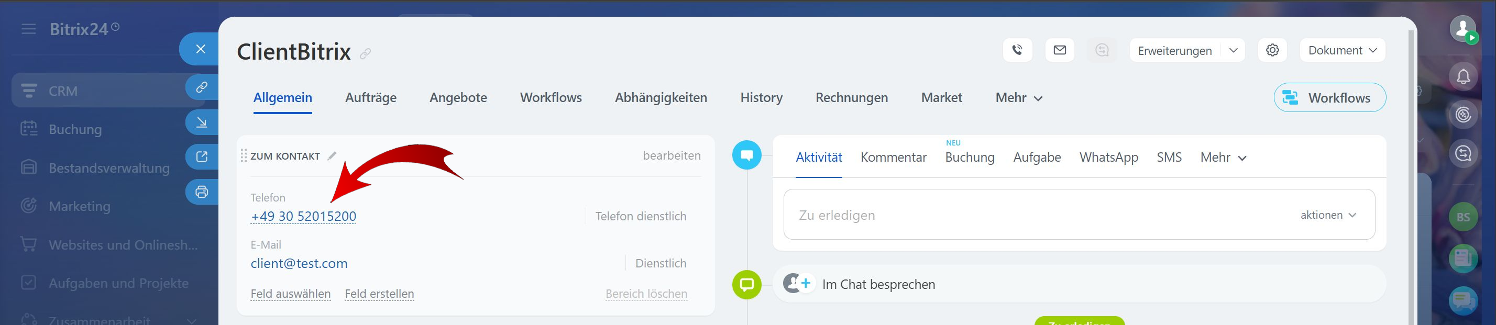Click the Bereich löschen link
Screen dimensions: 1496x325
pos(646,294)
